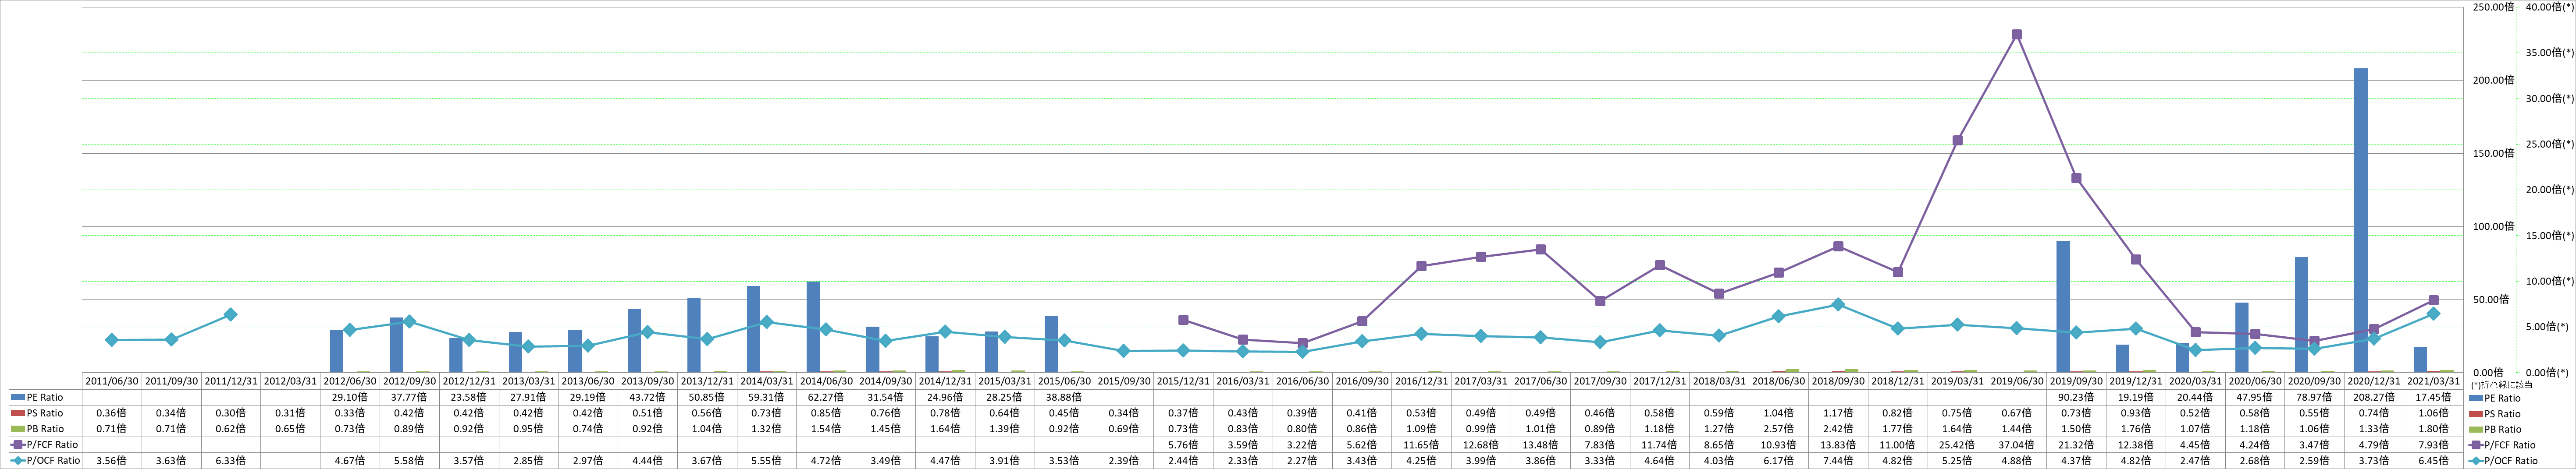The width and height of the screenshot is (2576, 469).
Task: Click PE Ratio value 47.95倍
Action: pos(2255,397)
